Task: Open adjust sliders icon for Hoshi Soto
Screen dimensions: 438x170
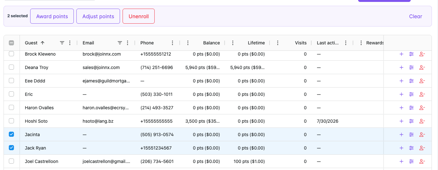Action: 411,121
